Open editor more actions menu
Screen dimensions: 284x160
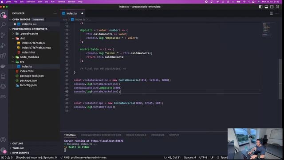click(x=277, y=13)
